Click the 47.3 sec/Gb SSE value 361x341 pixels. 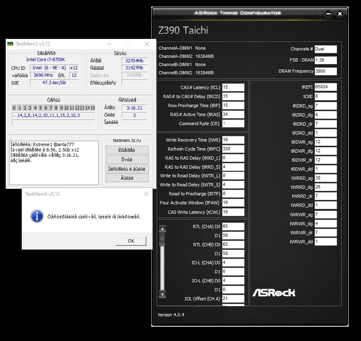point(54,82)
